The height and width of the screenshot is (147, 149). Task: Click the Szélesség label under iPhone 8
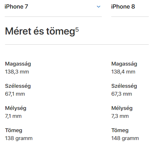coord(124,86)
